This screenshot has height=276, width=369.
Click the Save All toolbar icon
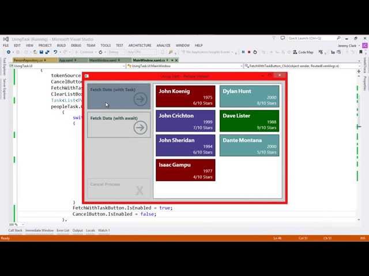(x=47, y=52)
